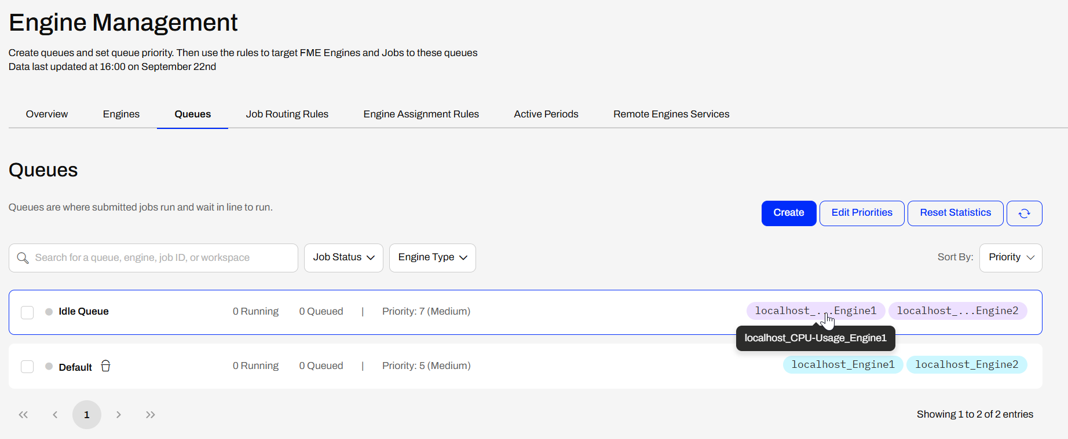Select the Idle Queue checkbox

(27, 312)
